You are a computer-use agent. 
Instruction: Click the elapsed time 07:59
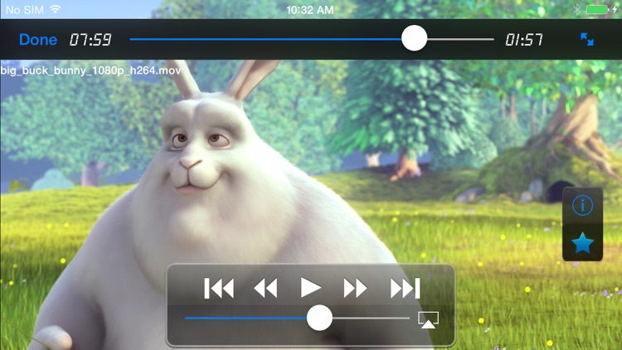[x=90, y=40]
